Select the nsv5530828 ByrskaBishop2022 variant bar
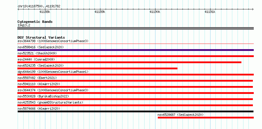The image size is (262, 129). click(135, 99)
